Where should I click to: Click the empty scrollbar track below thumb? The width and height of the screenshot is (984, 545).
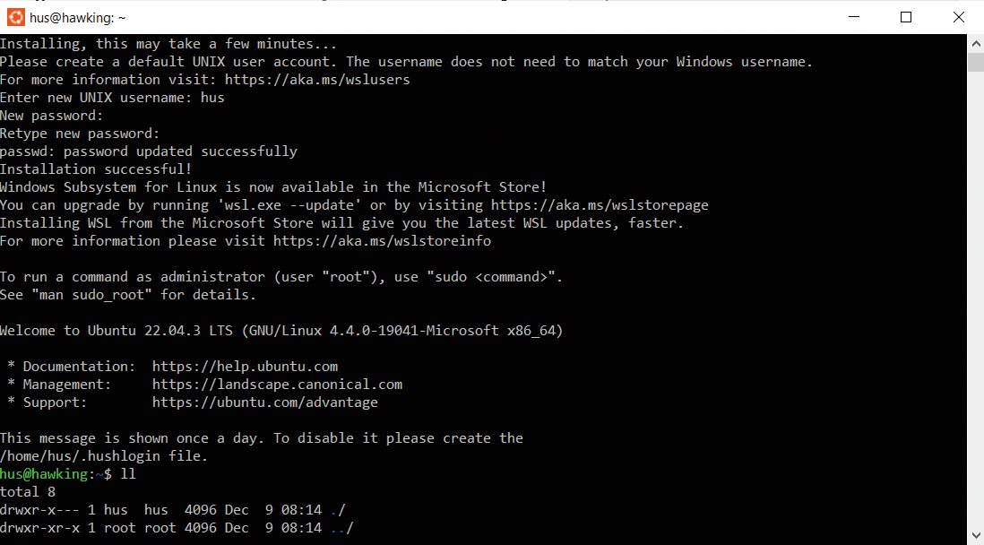(x=976, y=298)
